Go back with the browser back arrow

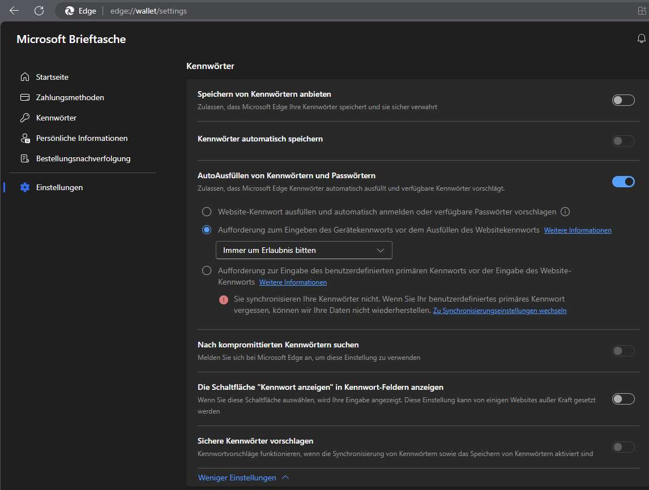14,11
